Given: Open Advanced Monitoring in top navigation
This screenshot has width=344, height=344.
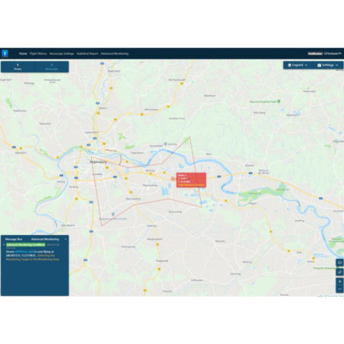Looking at the screenshot, I should tap(114, 54).
